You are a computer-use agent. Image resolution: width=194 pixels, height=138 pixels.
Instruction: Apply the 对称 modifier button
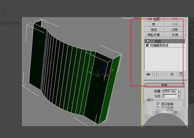(x=175, y=29)
